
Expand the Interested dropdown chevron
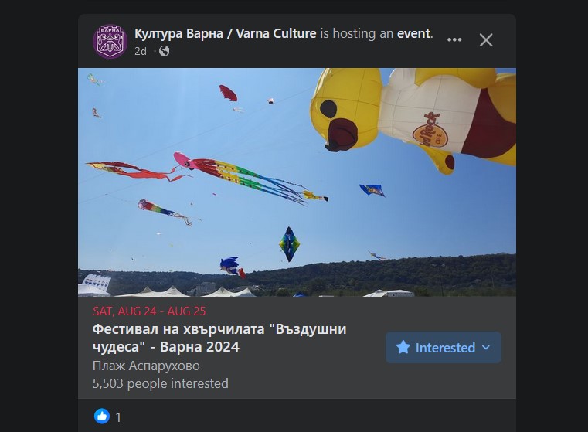486,348
